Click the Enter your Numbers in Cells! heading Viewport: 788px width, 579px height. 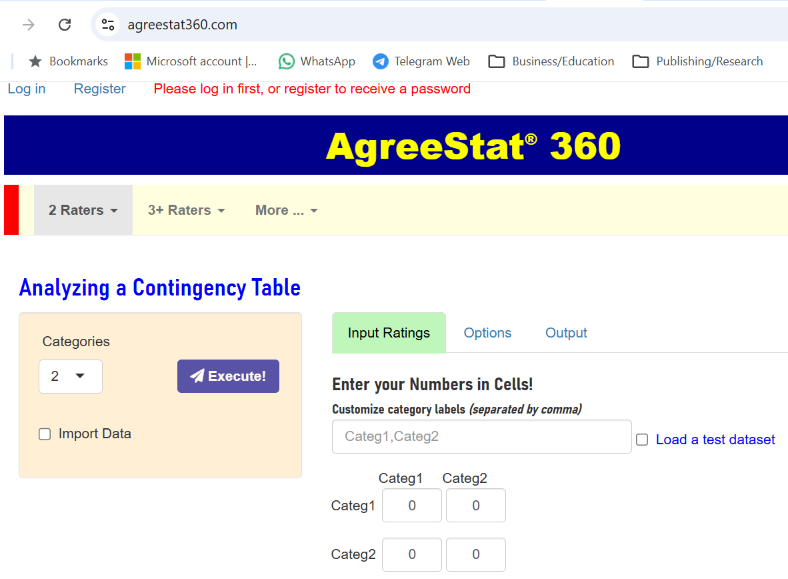click(432, 384)
